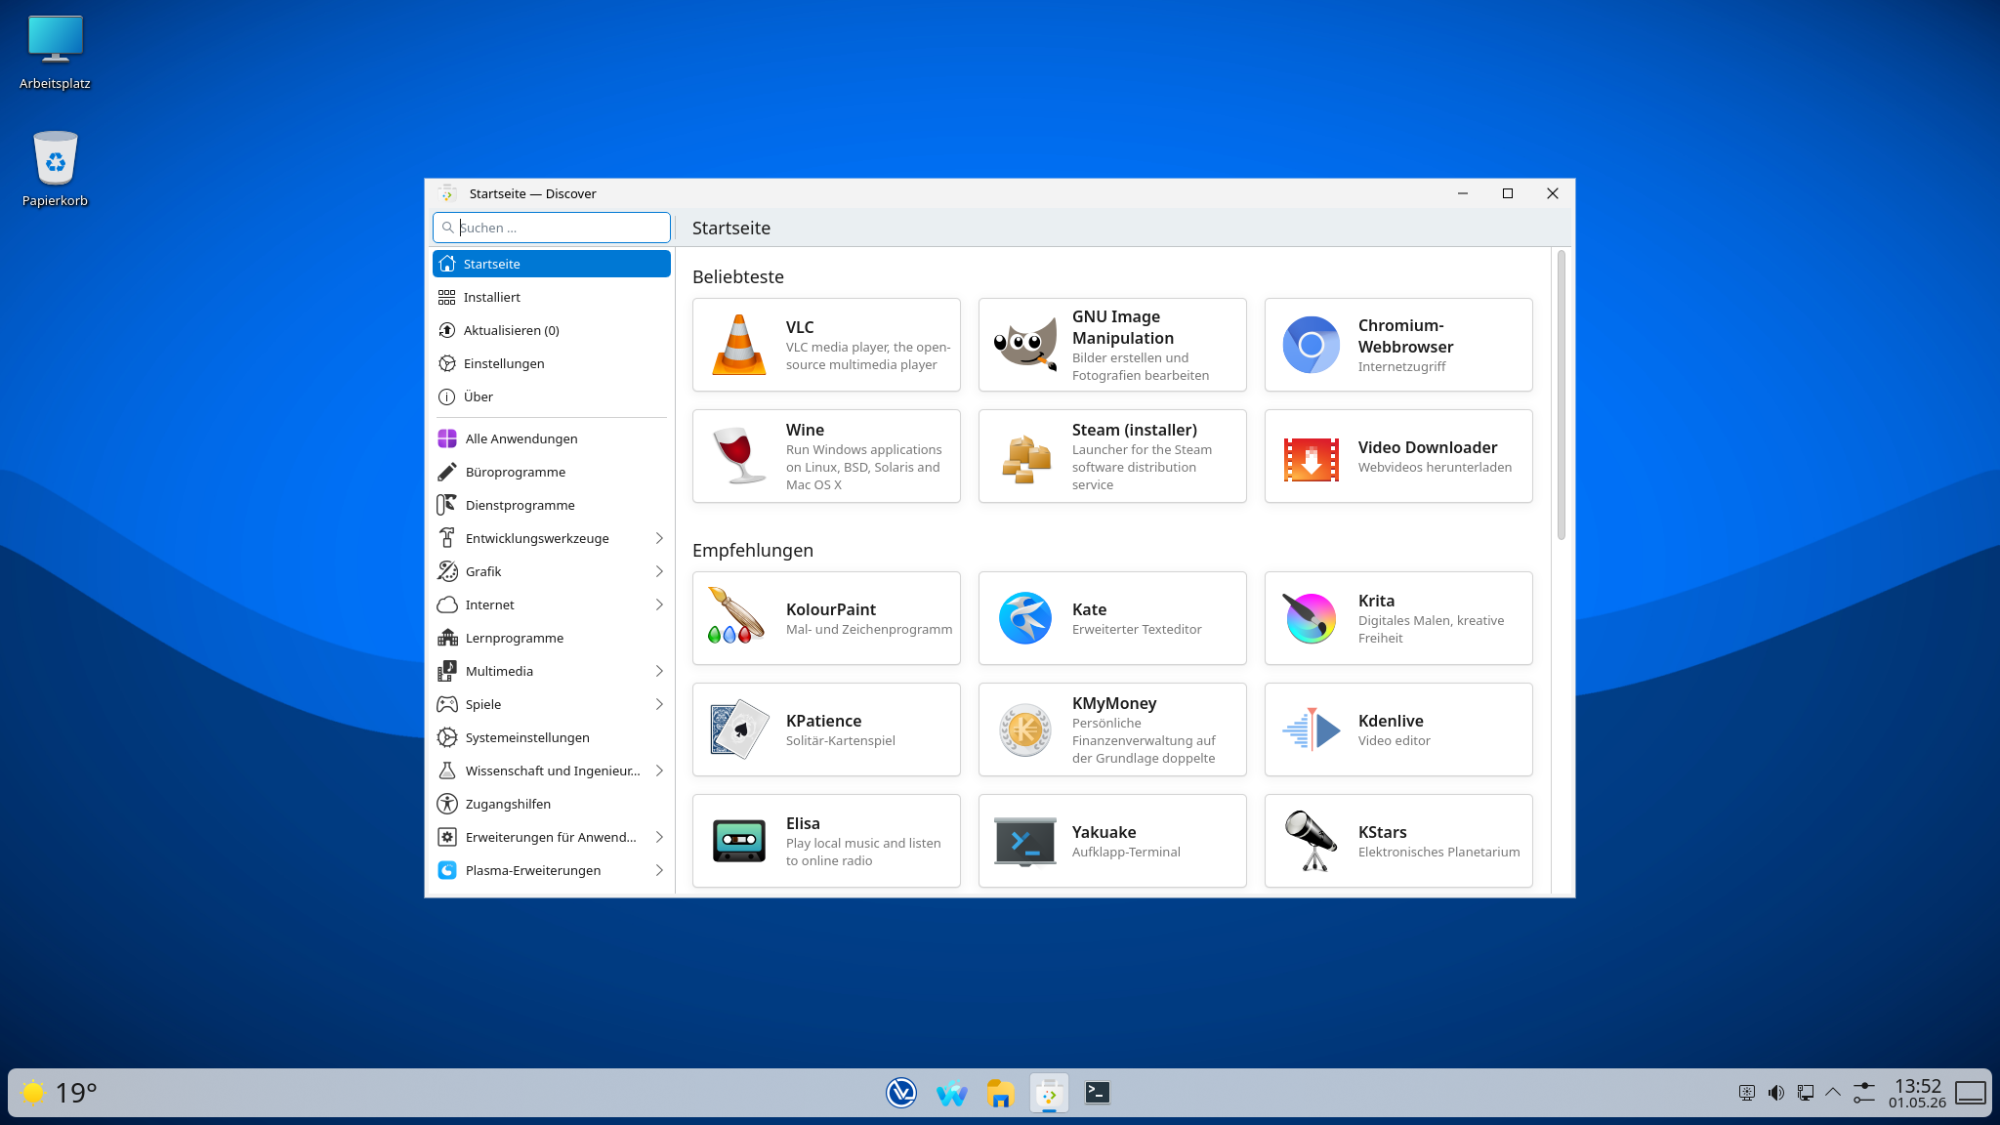Screen dimensions: 2000x1125
Task: Show hidden system tray icons arrow
Action: (1833, 1093)
